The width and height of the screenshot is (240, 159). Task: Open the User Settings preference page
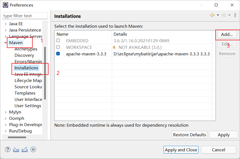(28, 106)
